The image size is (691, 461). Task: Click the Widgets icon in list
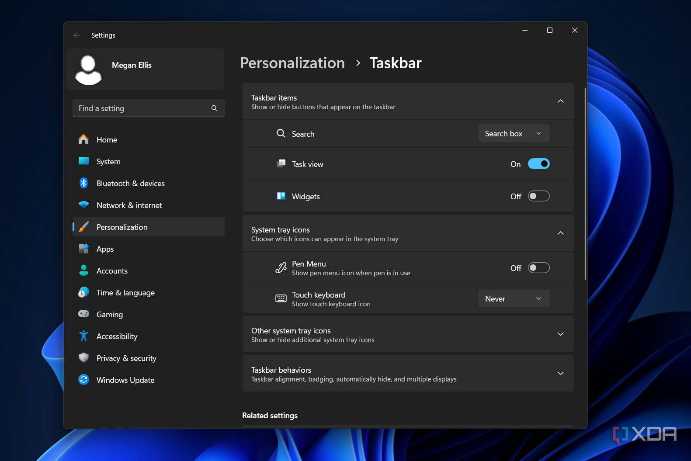[x=281, y=196]
